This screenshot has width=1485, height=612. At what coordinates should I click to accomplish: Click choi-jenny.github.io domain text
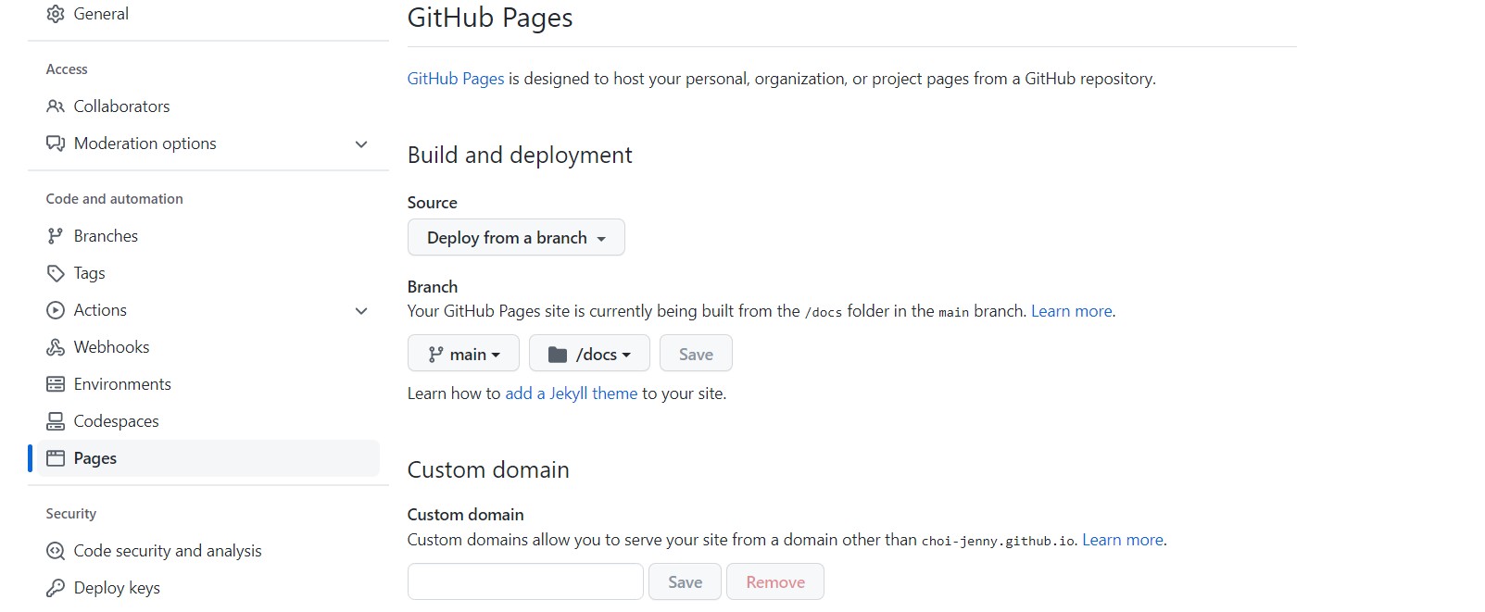[x=999, y=541]
